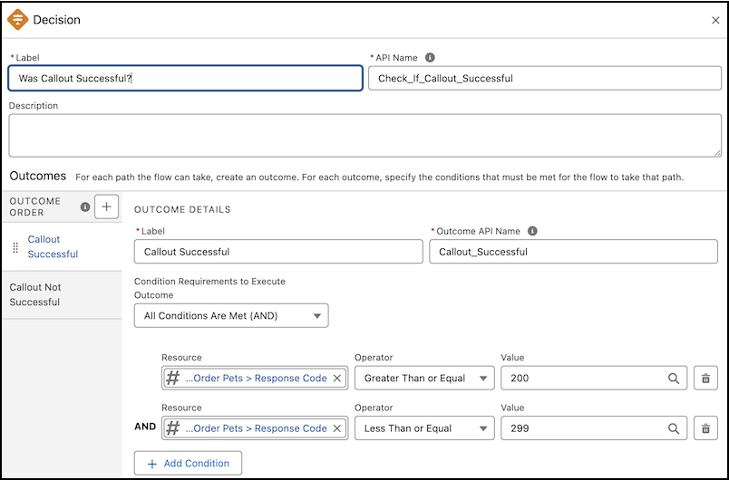Delete the Greater Than or Equal condition

point(705,378)
